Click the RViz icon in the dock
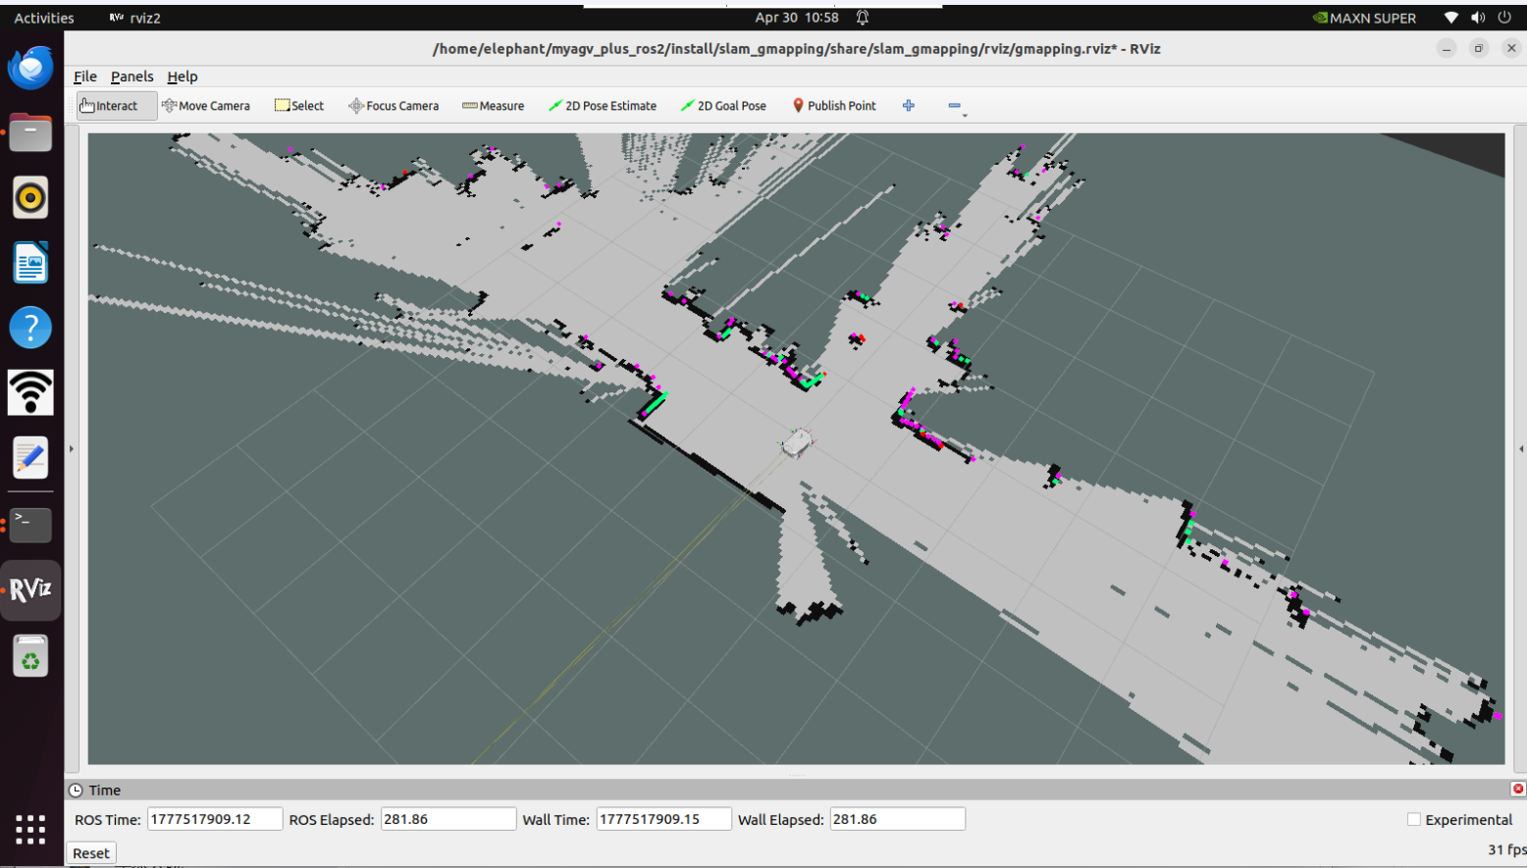The width and height of the screenshot is (1527, 868). point(30,589)
